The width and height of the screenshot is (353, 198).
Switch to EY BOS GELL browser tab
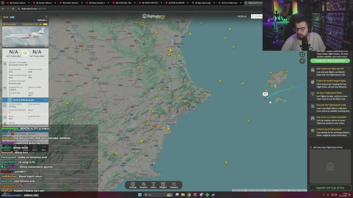click(123, 3)
